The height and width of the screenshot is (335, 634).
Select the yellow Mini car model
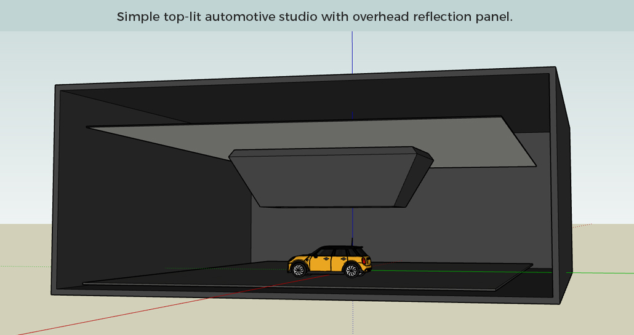click(329, 261)
